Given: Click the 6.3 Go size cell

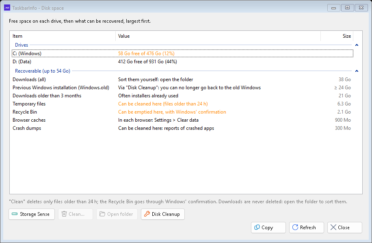Looking at the screenshot, I should 344,103.
